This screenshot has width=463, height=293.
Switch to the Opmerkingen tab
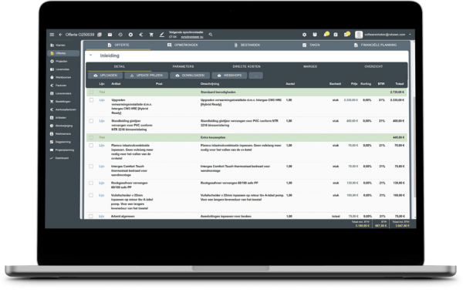(x=182, y=45)
